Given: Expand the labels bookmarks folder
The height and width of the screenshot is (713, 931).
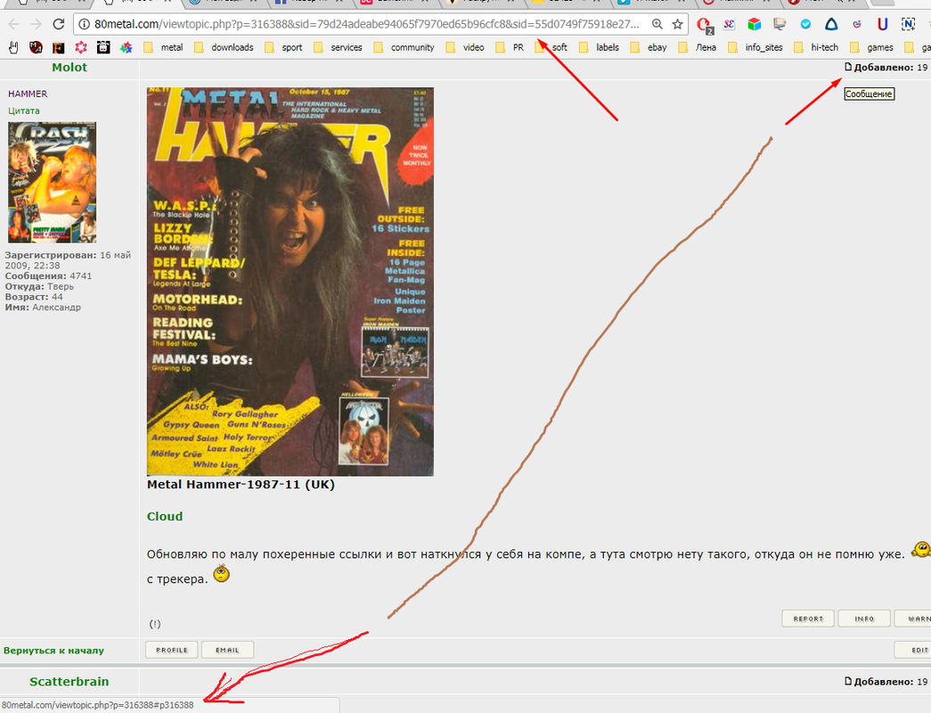Looking at the screenshot, I should tap(599, 47).
